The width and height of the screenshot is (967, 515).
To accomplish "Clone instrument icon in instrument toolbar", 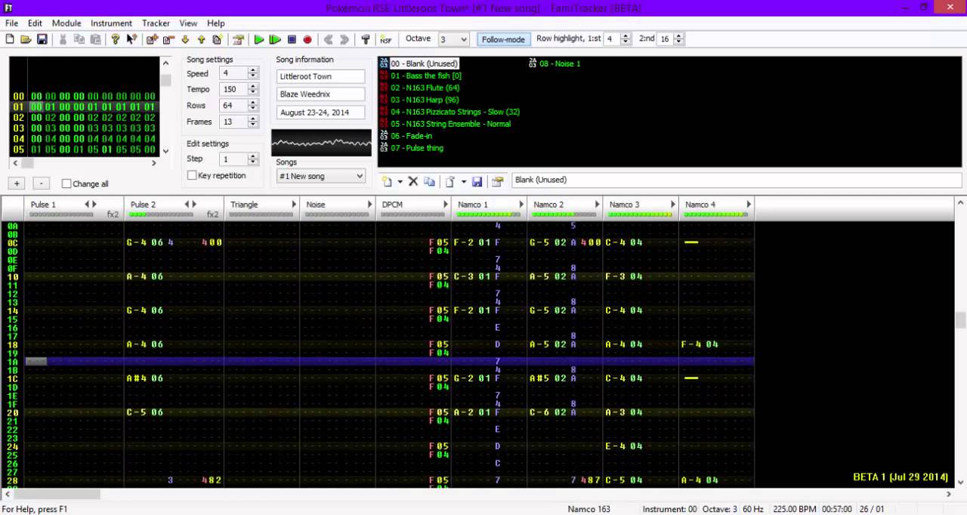I will (x=429, y=181).
